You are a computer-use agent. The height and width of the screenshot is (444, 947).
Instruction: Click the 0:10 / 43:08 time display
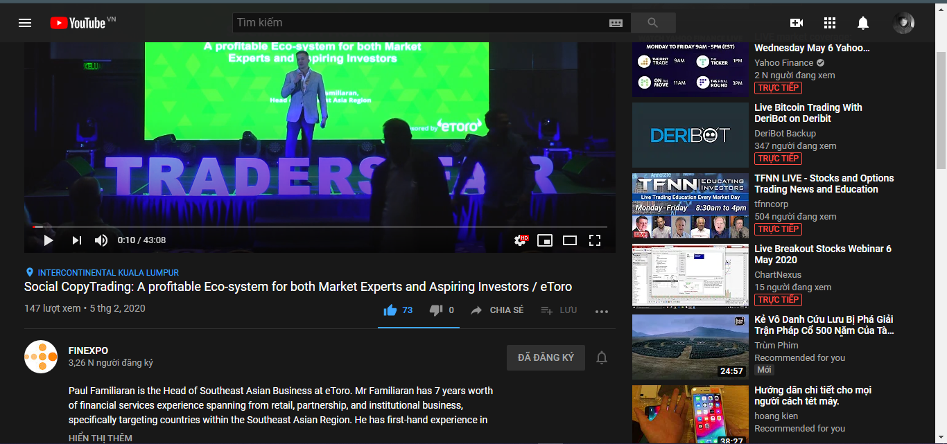tap(142, 240)
